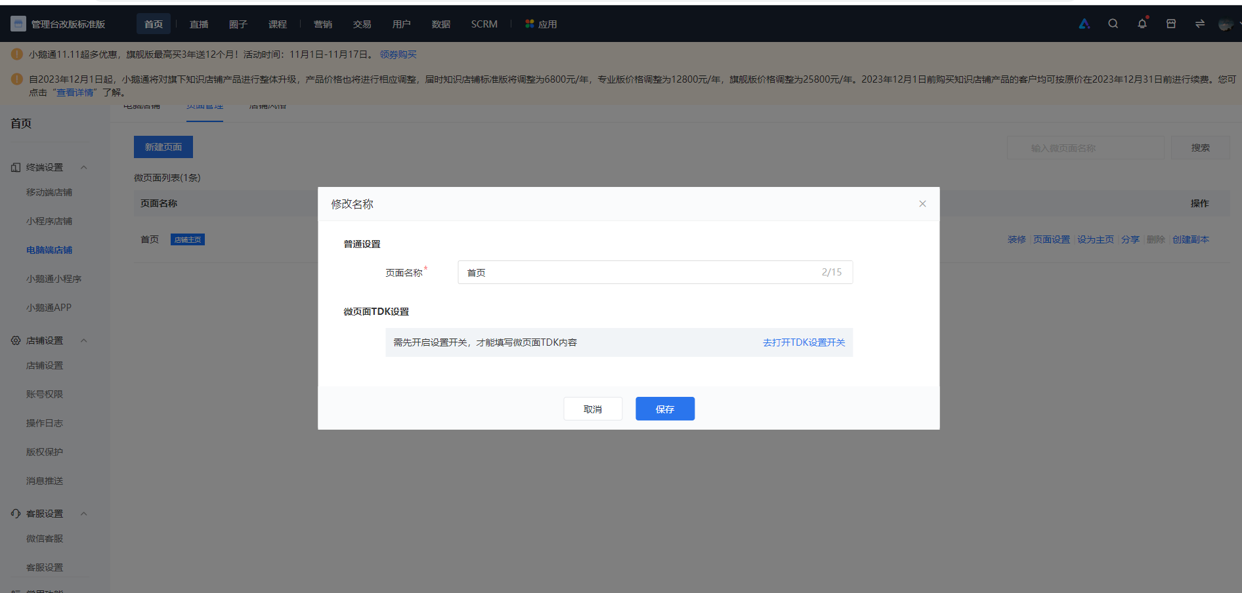
Task: Click the orange warning icon of 11.11 notice
Action: tap(17, 54)
